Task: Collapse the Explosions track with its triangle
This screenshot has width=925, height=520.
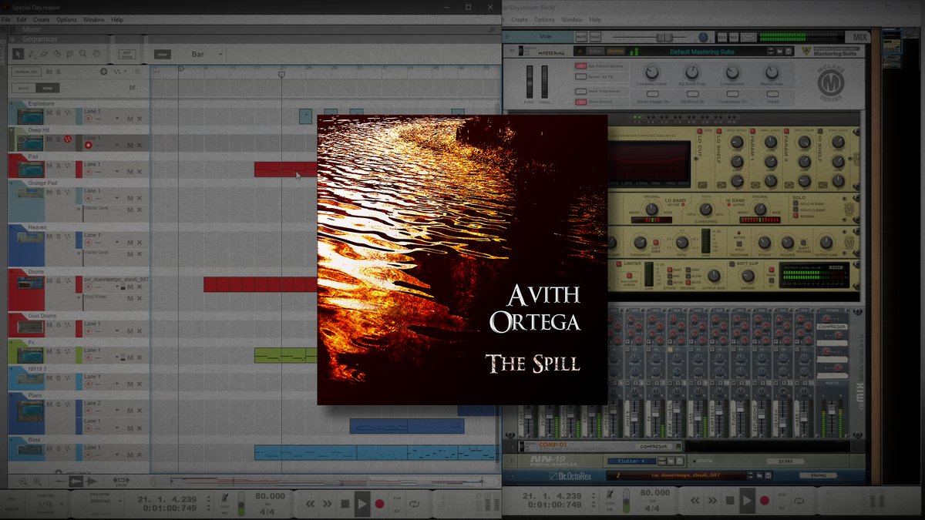Action: (12, 103)
